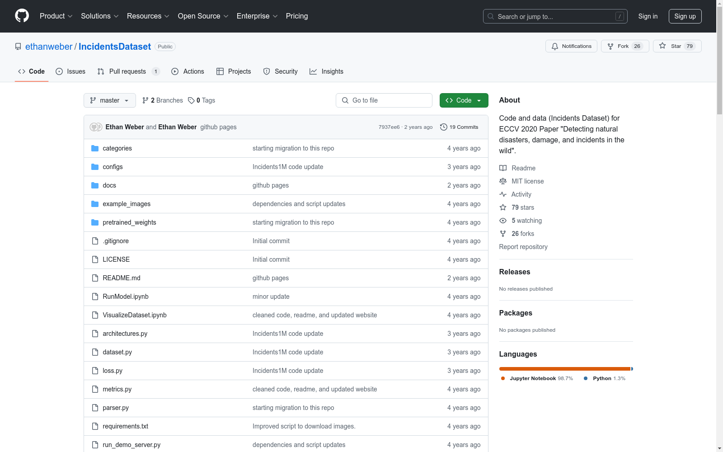This screenshot has width=723, height=452.
Task: Open the Actions tab
Action: (x=188, y=71)
